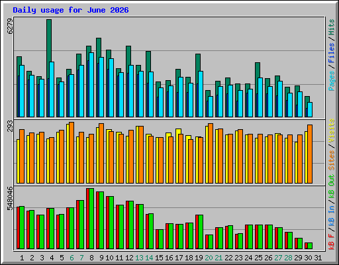Click the 293 value on the visits axis
Image resolution: width=339 pixels, height=265 pixels.
10,126
